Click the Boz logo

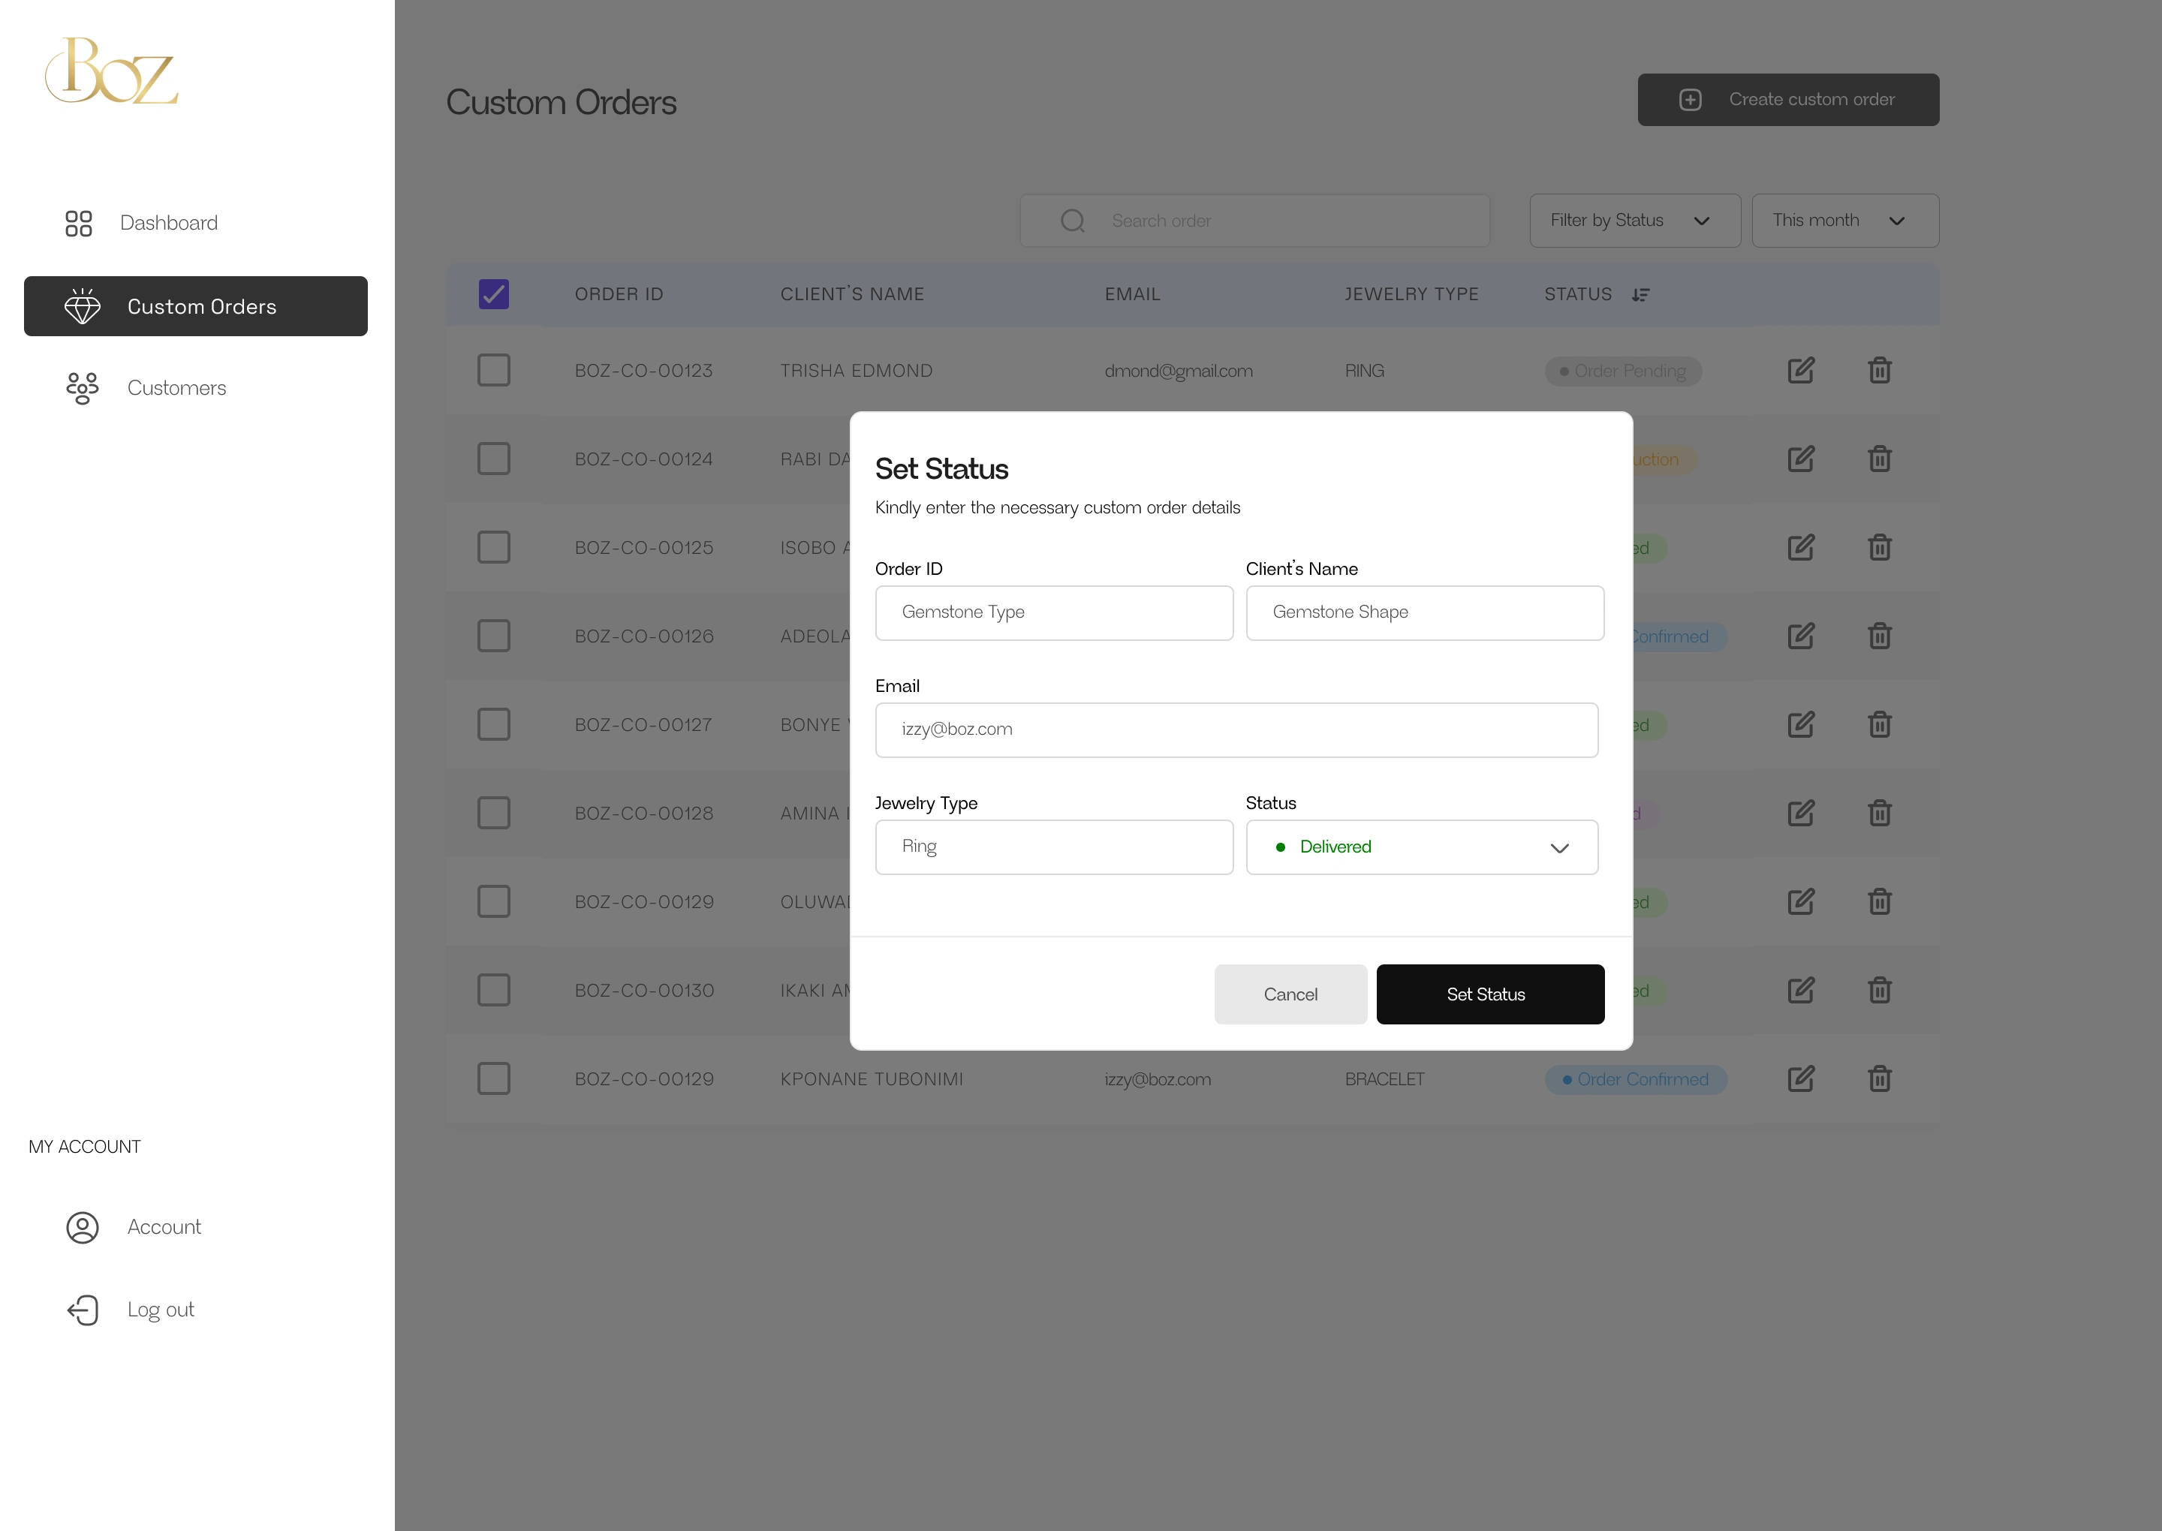click(x=111, y=71)
